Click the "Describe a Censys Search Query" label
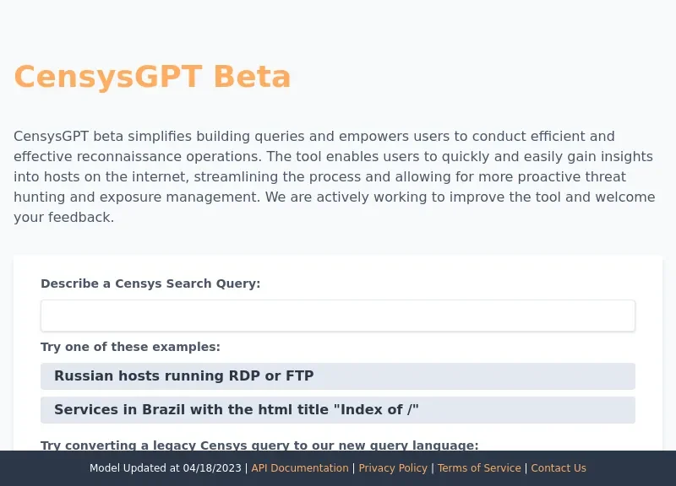The height and width of the screenshot is (486, 676). (150, 283)
